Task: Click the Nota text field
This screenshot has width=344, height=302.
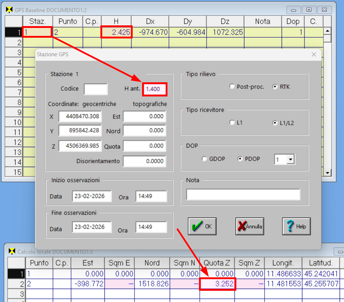Action: click(x=243, y=194)
